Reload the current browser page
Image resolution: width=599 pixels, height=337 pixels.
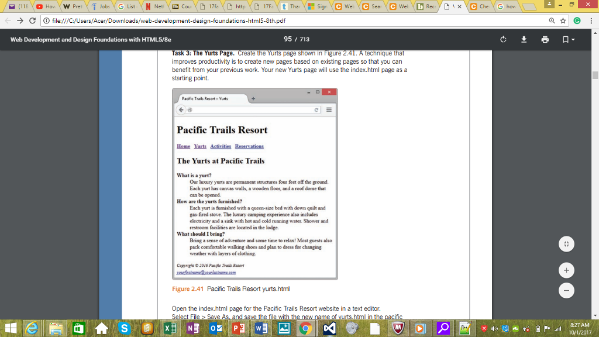coord(33,20)
